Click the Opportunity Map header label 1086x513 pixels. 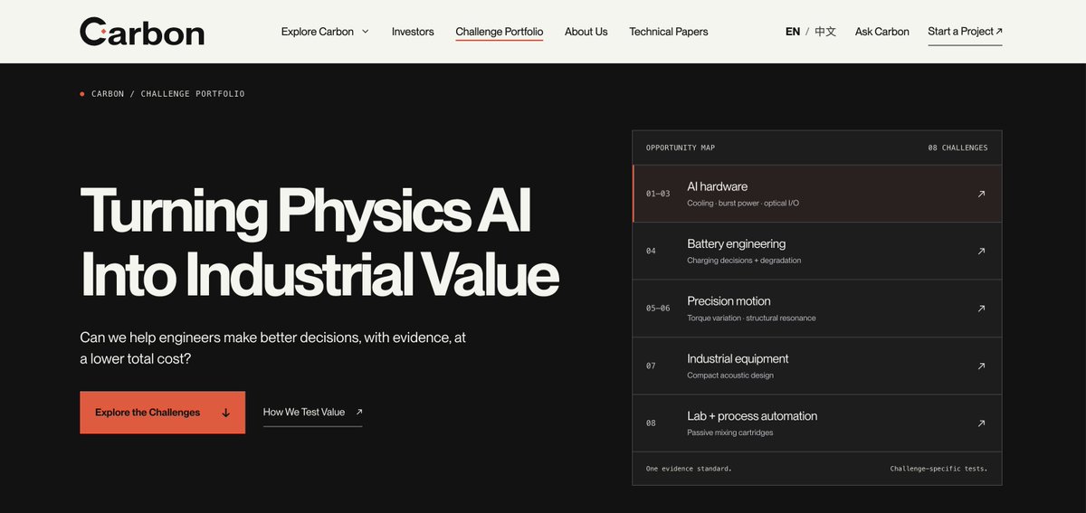coord(681,147)
